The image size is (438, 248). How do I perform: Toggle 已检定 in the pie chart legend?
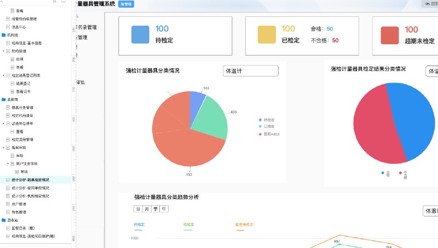(x=267, y=127)
